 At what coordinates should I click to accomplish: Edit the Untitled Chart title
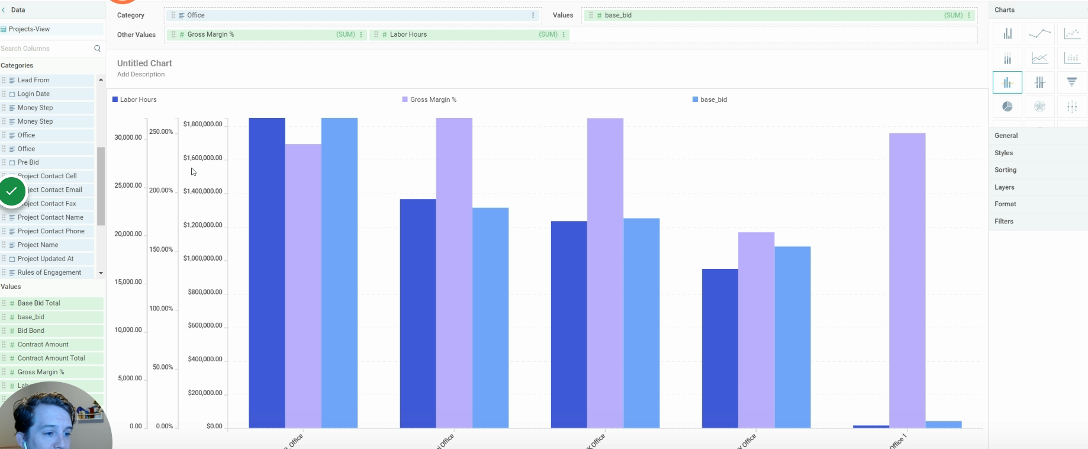pos(144,63)
